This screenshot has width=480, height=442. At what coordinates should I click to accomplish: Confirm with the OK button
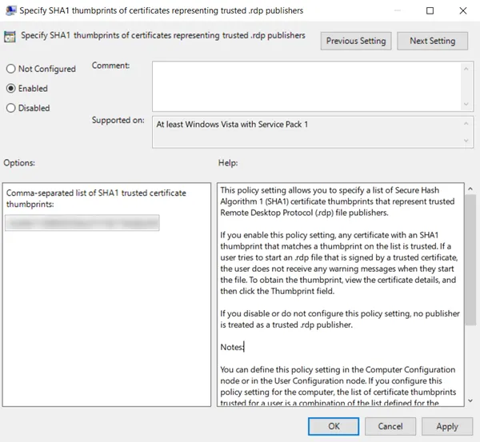pyautogui.click(x=334, y=426)
